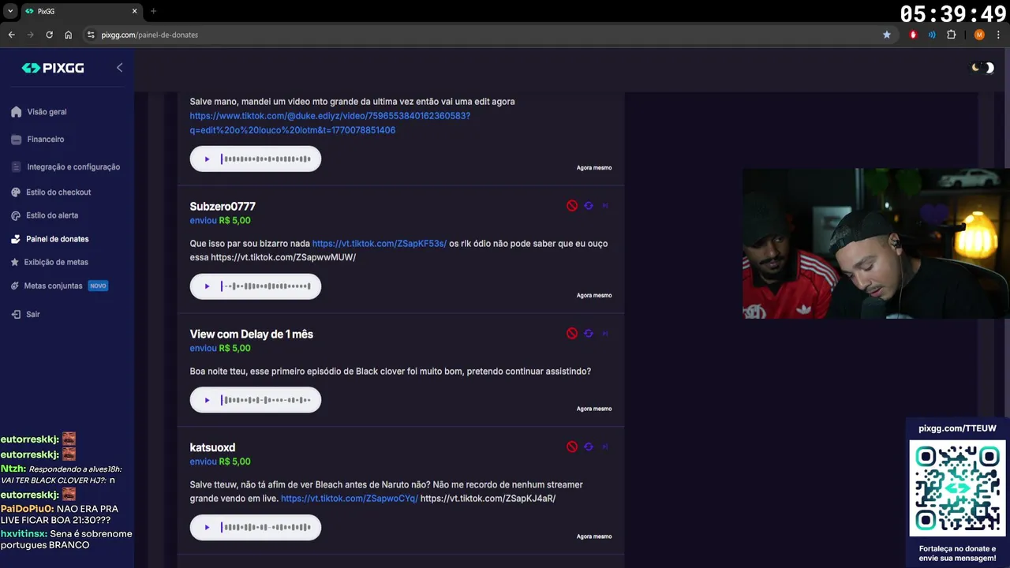Play the View com Delay donation audio

click(207, 400)
